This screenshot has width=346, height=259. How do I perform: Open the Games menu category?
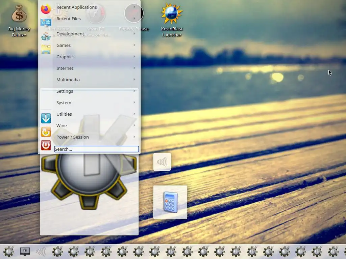[x=96, y=45]
